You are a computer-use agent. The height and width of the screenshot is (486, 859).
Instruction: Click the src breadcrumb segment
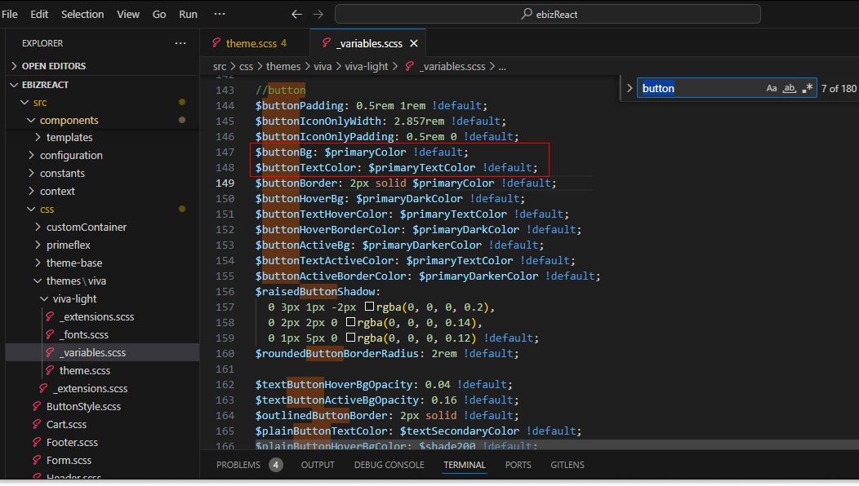220,66
